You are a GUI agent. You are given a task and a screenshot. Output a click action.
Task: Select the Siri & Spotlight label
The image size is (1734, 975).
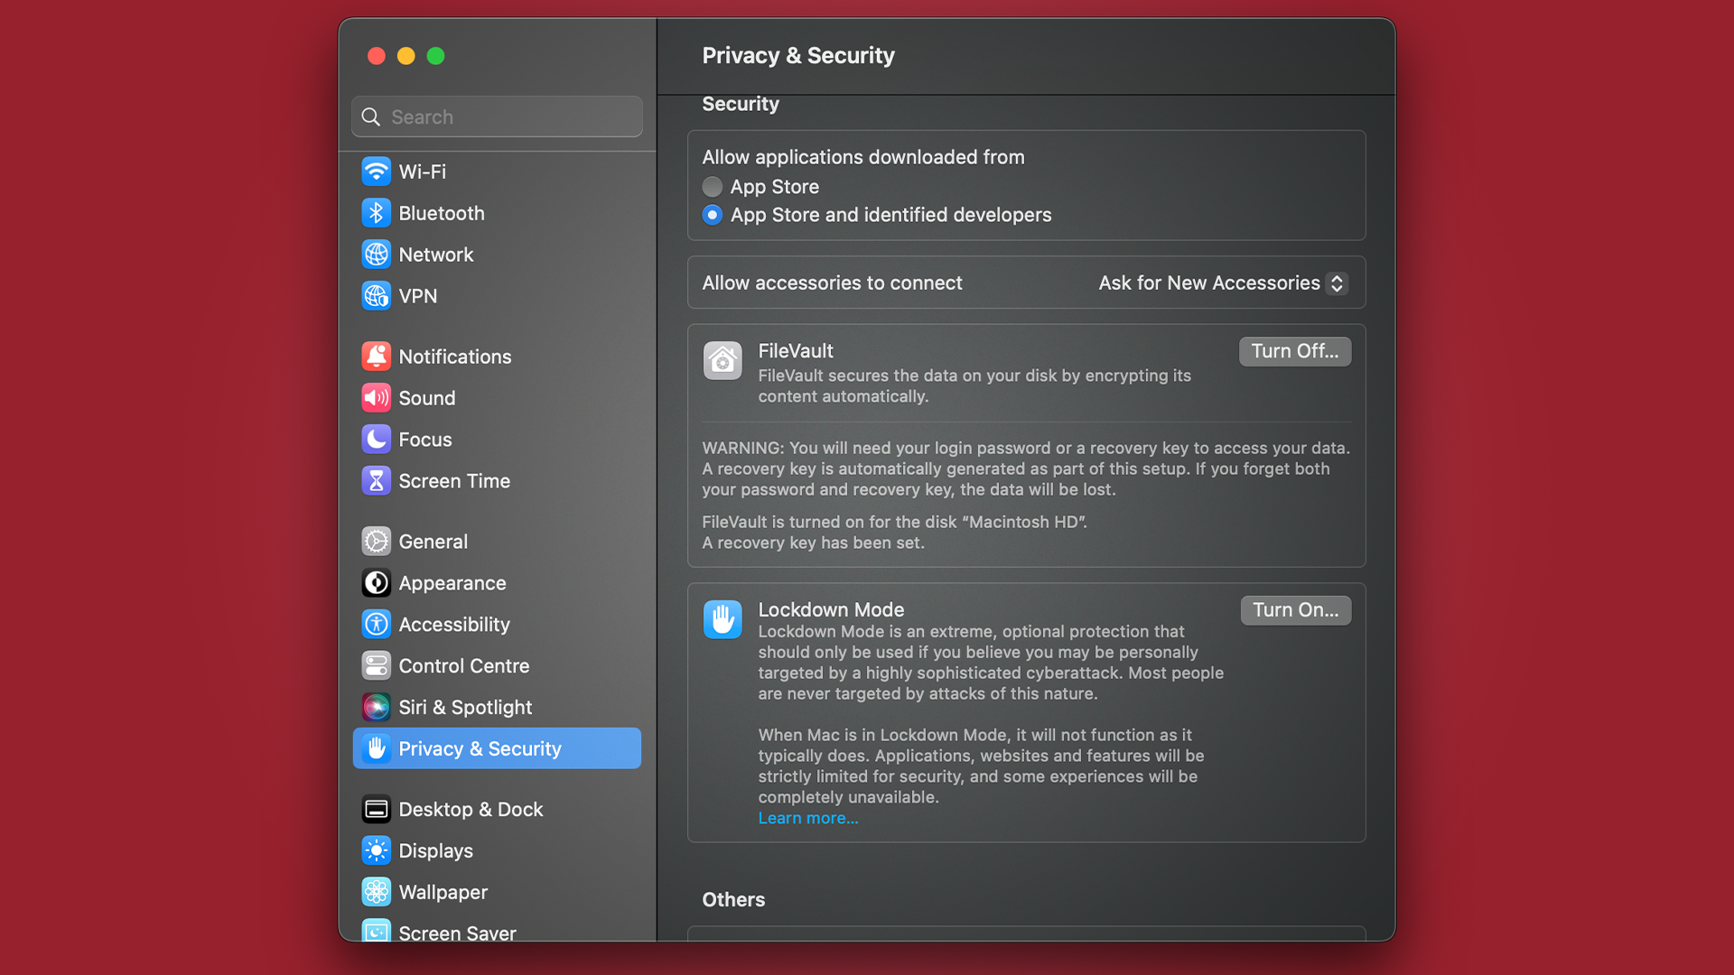pos(465,708)
